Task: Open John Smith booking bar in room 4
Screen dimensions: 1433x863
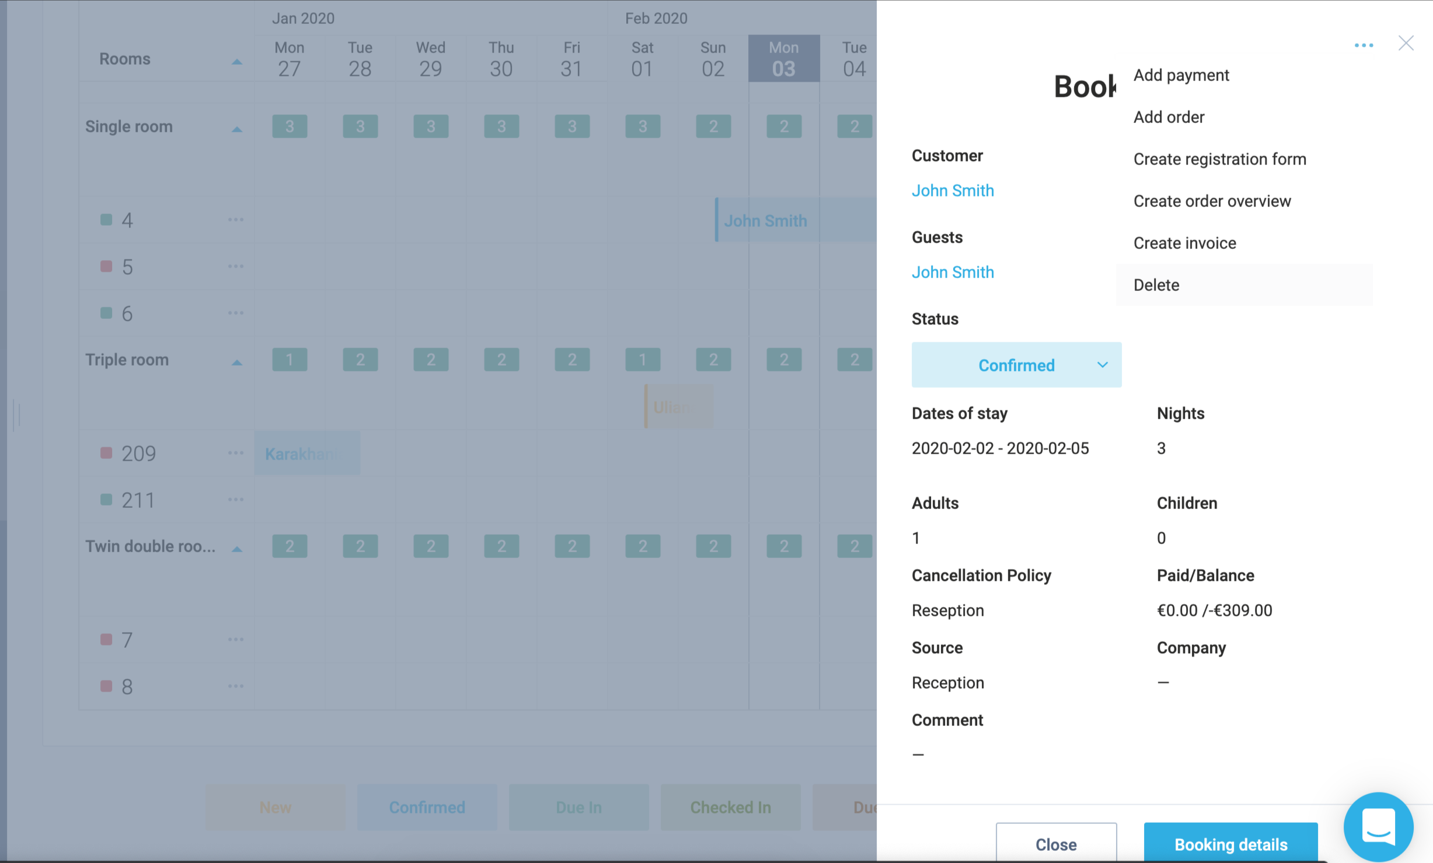Action: (x=796, y=220)
